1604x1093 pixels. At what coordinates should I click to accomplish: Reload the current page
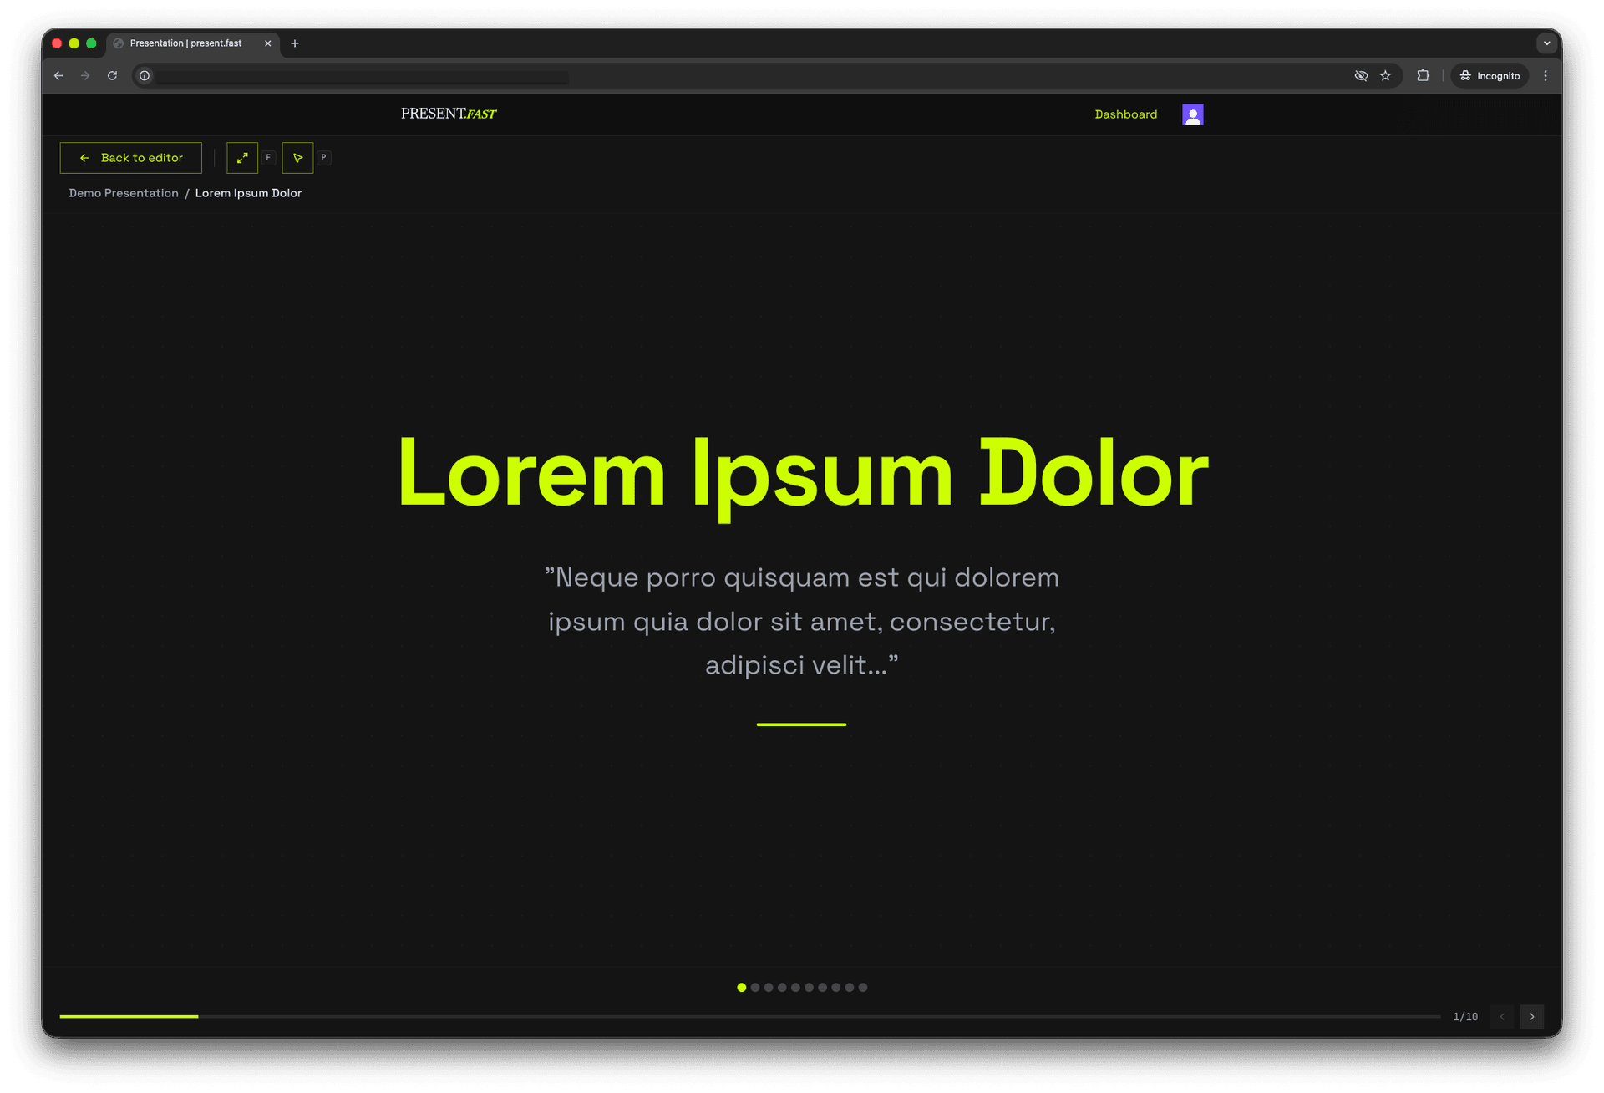[112, 76]
